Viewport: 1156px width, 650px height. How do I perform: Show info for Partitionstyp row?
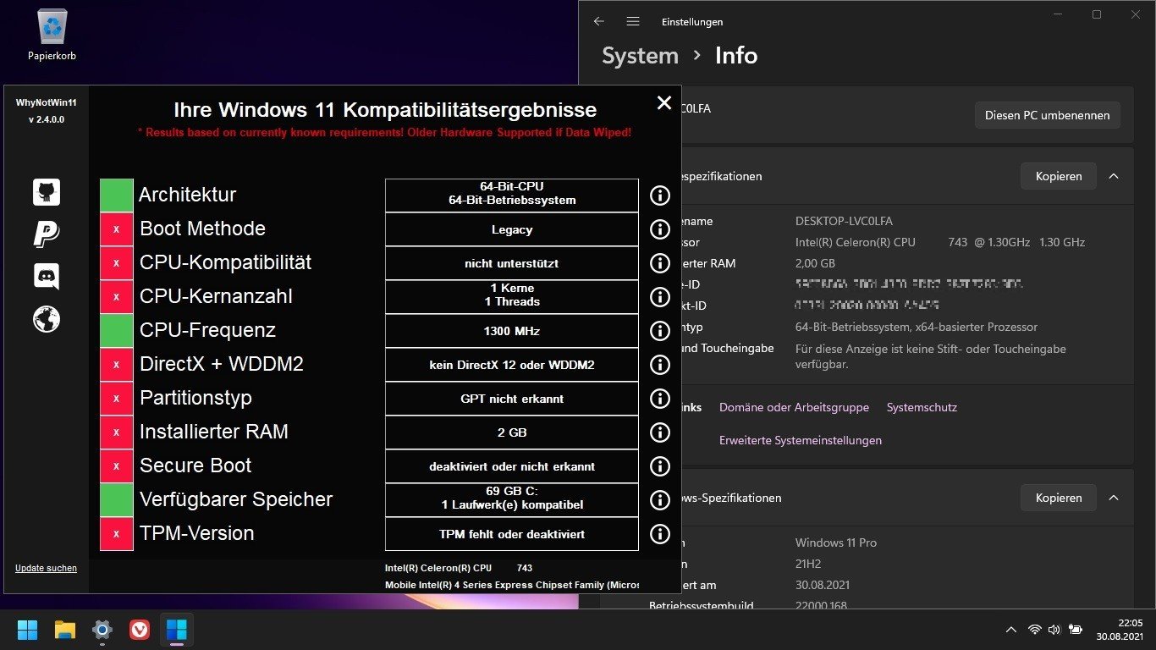[660, 399]
